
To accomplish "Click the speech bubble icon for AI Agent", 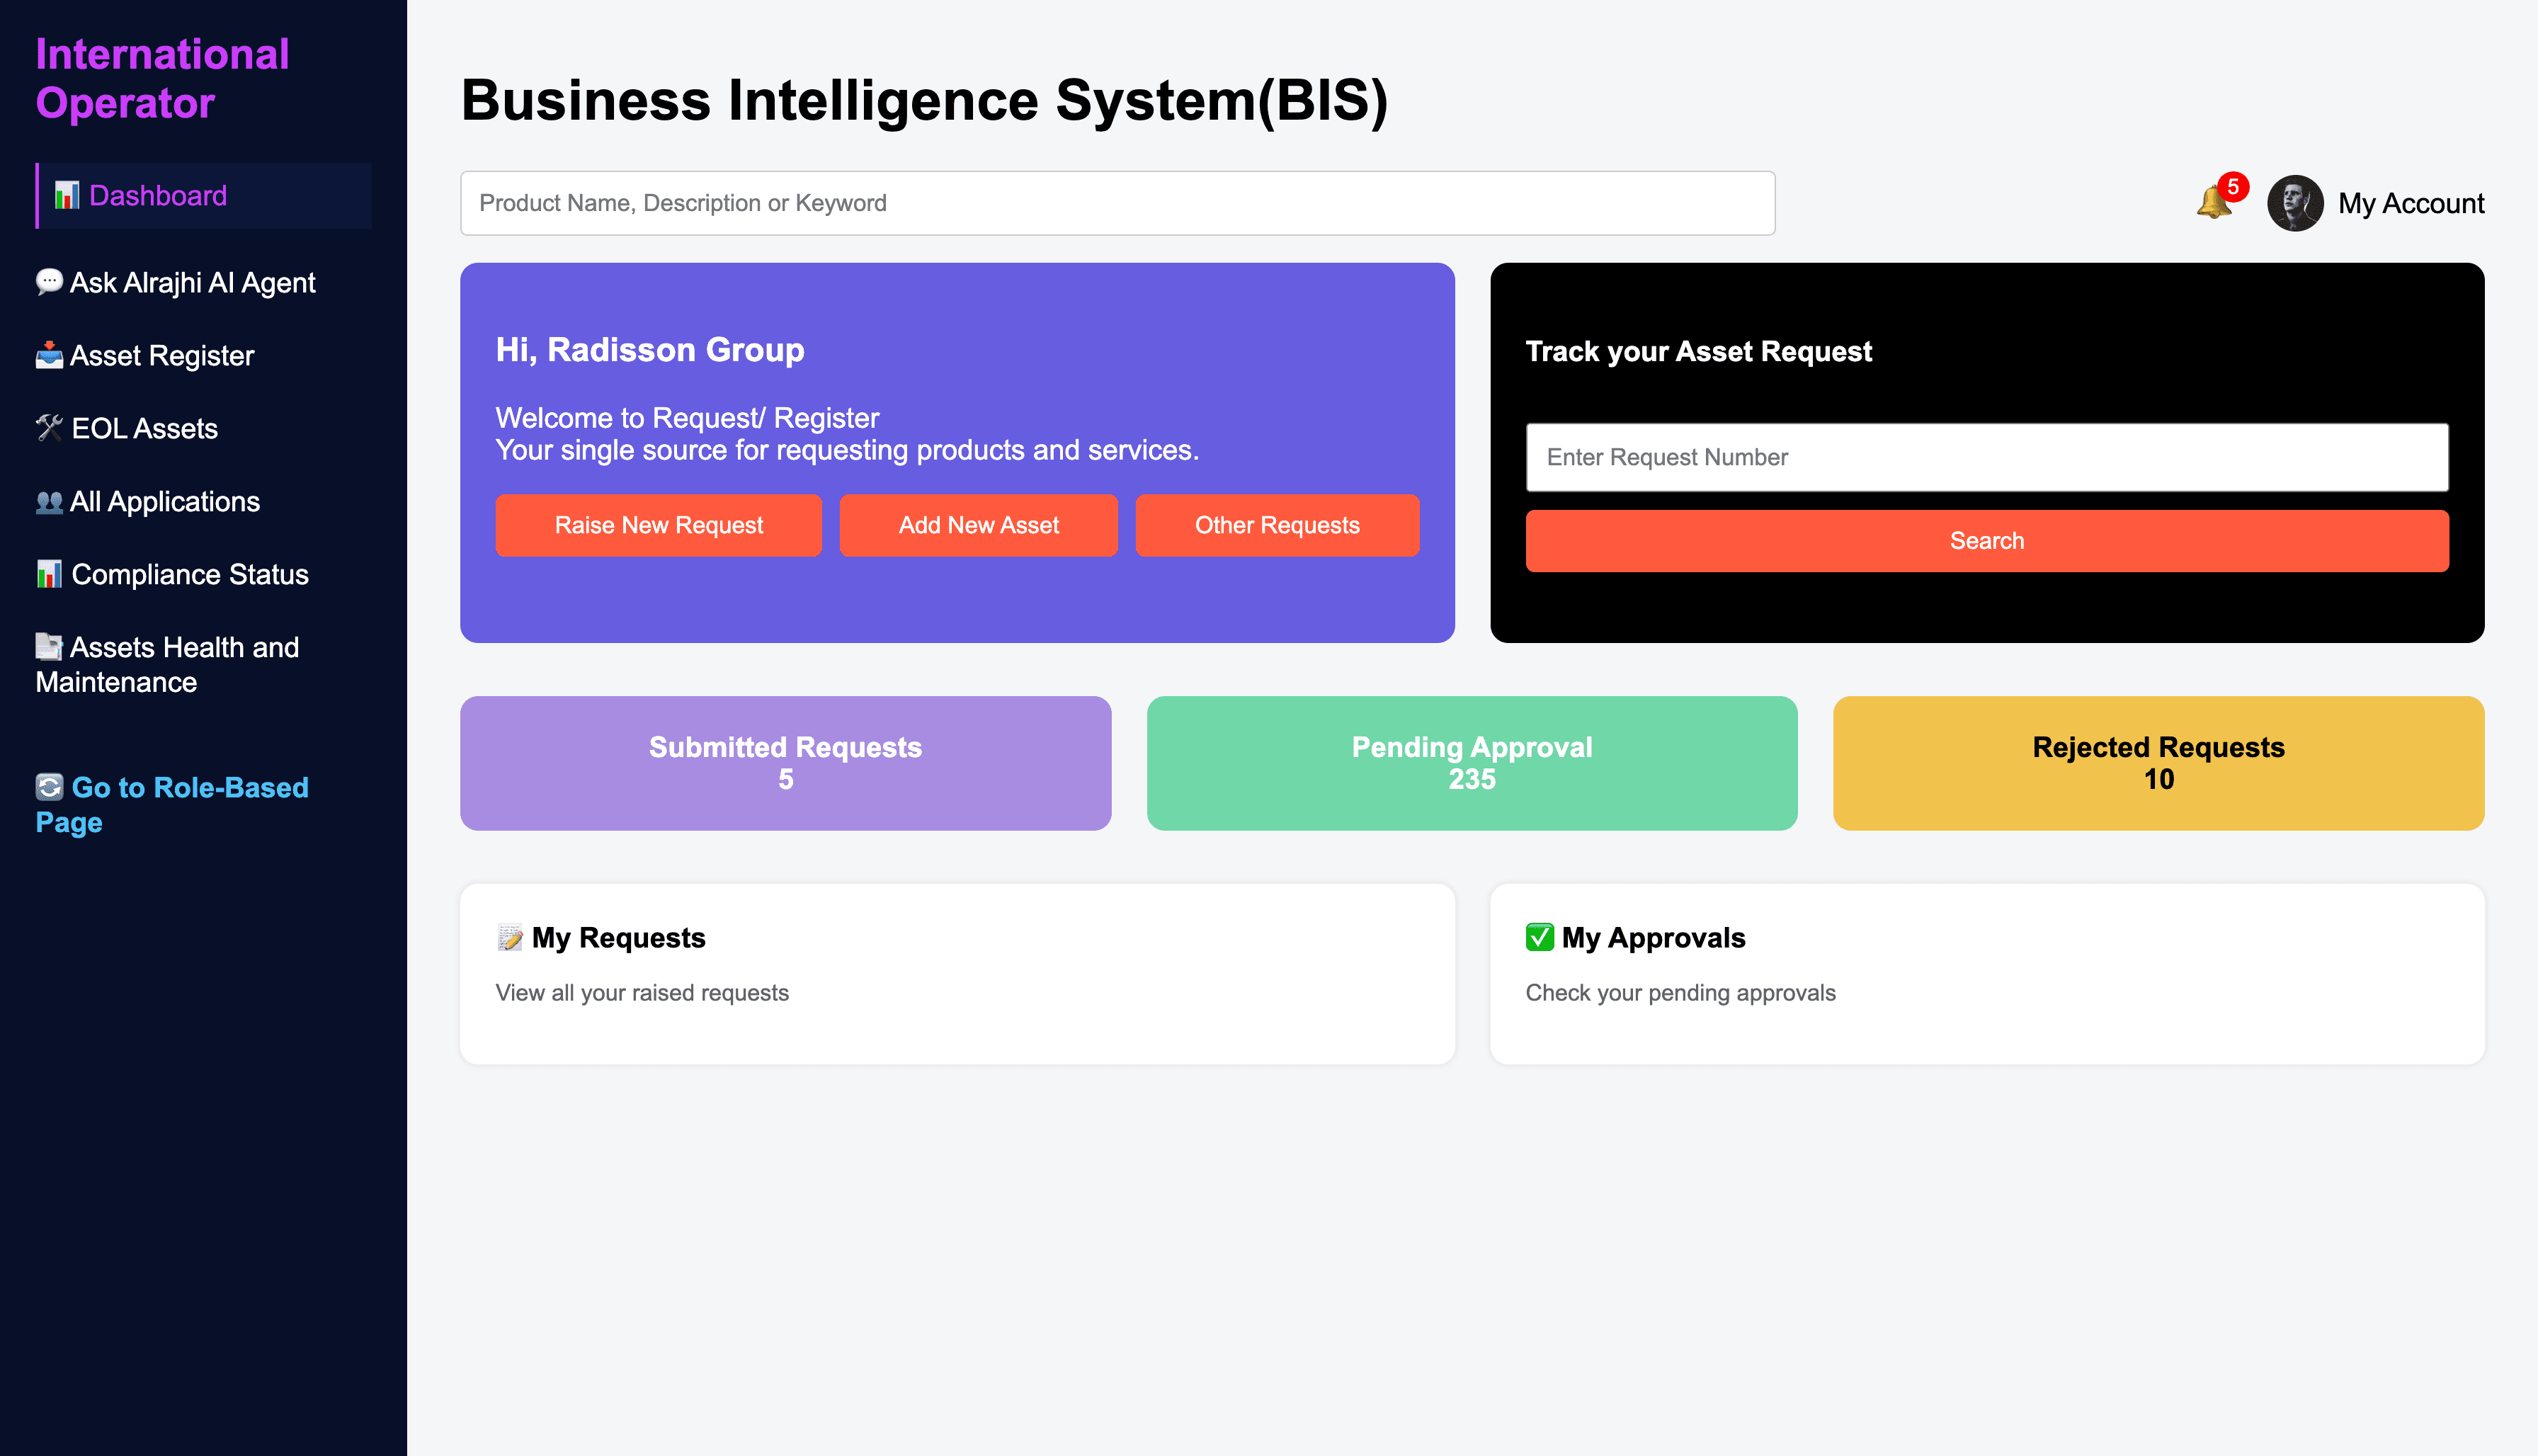I will tap(49, 282).
